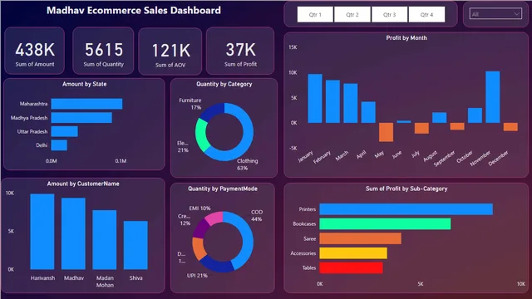Image resolution: width=532 pixels, height=299 pixels.
Task: Click the Profit by Month chart title
Action: (406, 38)
